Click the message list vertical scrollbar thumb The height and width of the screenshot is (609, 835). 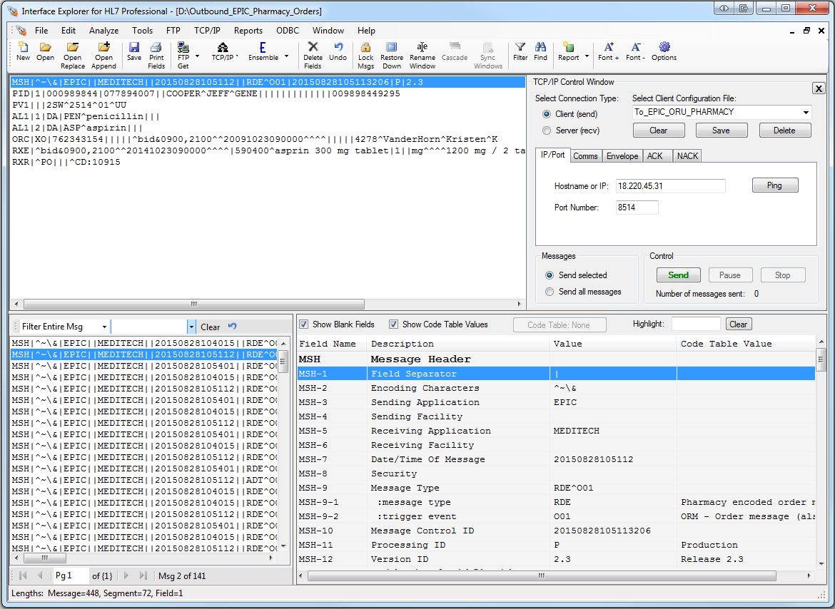(x=284, y=362)
